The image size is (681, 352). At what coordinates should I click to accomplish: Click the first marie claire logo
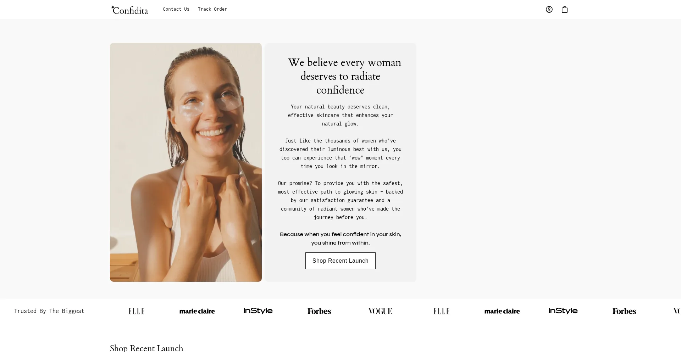click(197, 311)
